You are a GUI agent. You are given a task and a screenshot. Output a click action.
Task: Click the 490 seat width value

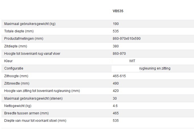[116, 83]
